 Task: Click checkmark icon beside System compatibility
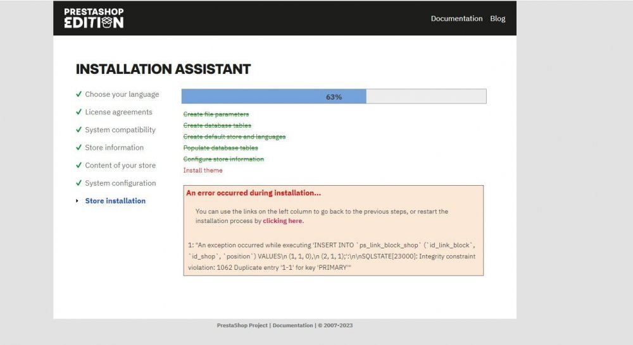pos(78,130)
